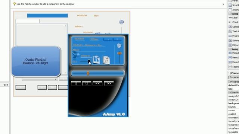Collapse the Other Properties group expander
239x134 pixels.
pos(229,92)
